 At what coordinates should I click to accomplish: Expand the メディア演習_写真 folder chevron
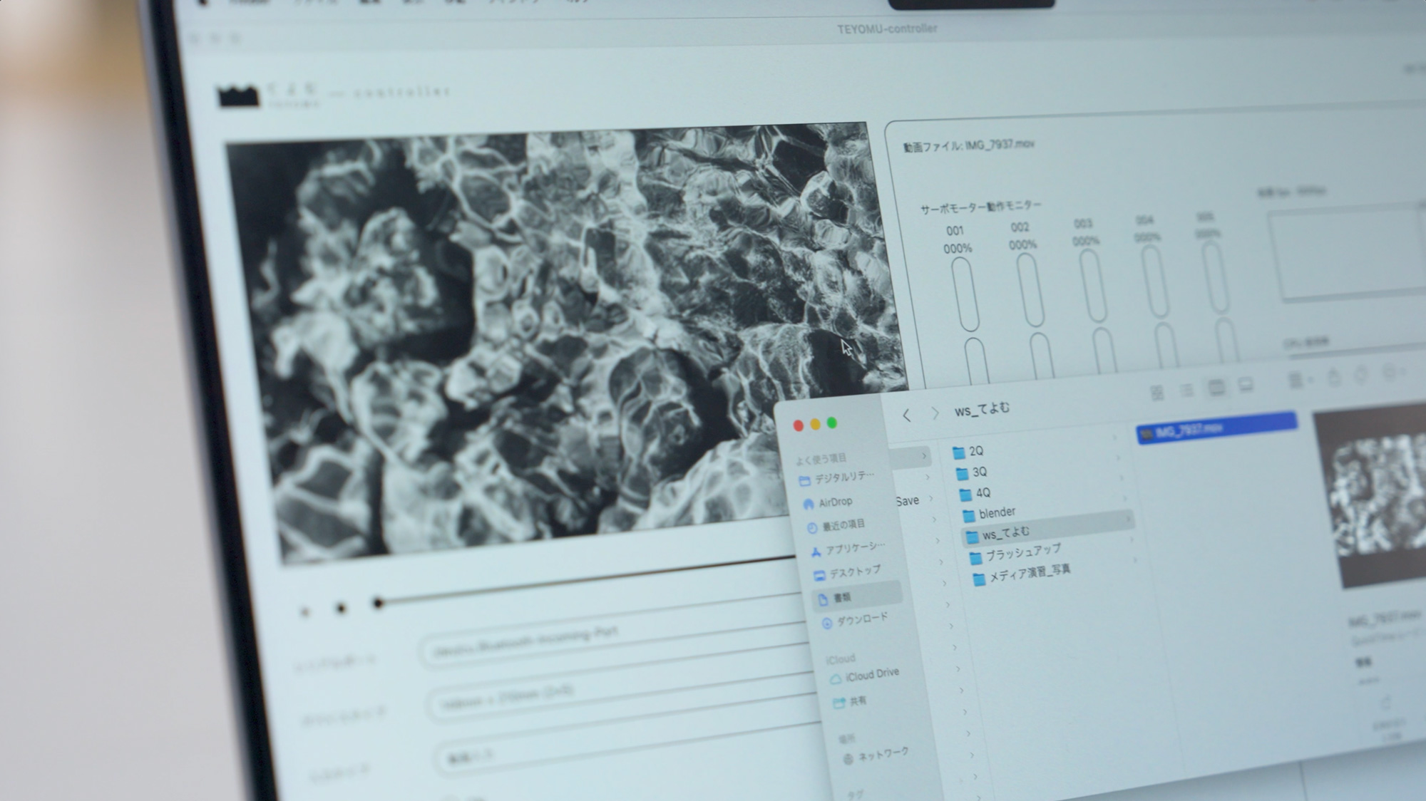[1134, 561]
